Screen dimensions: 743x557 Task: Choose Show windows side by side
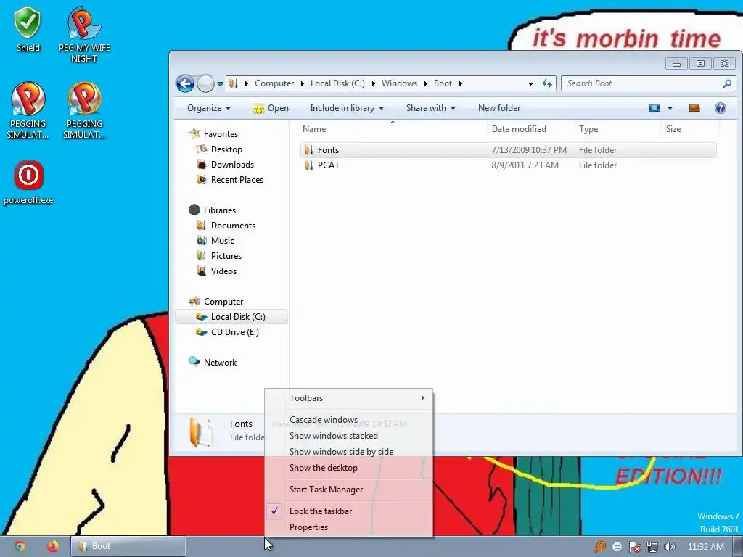click(349, 452)
